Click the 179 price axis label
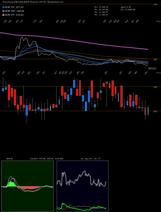The height and width of the screenshot is (212, 161). point(155,4)
